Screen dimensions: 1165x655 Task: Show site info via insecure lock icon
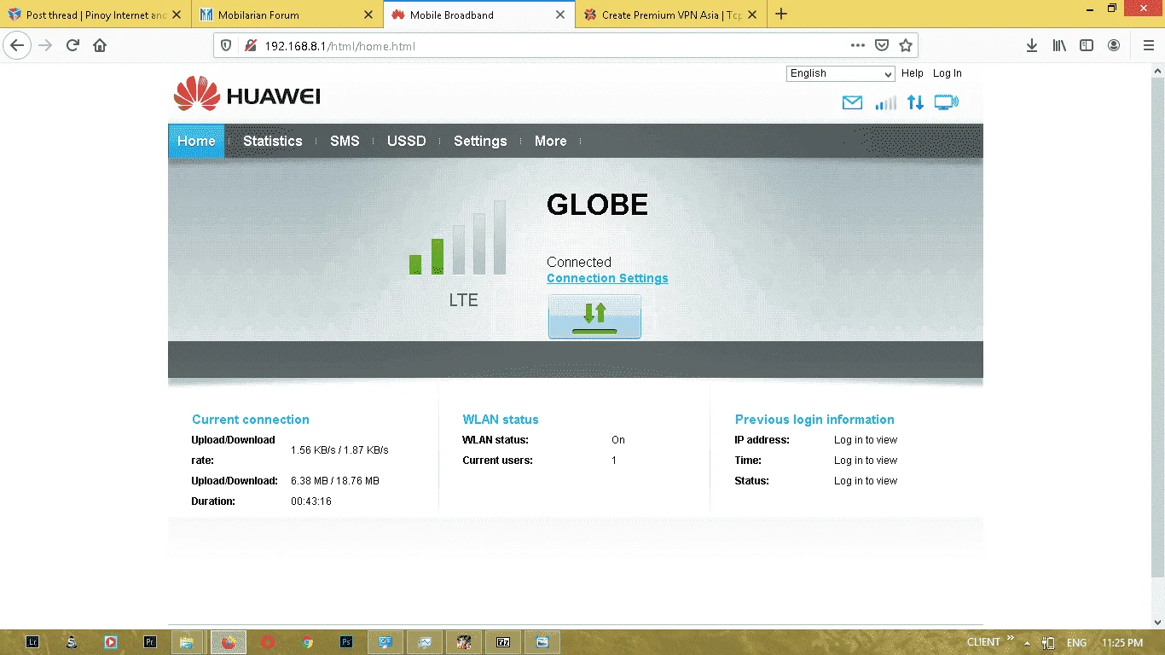(x=250, y=45)
